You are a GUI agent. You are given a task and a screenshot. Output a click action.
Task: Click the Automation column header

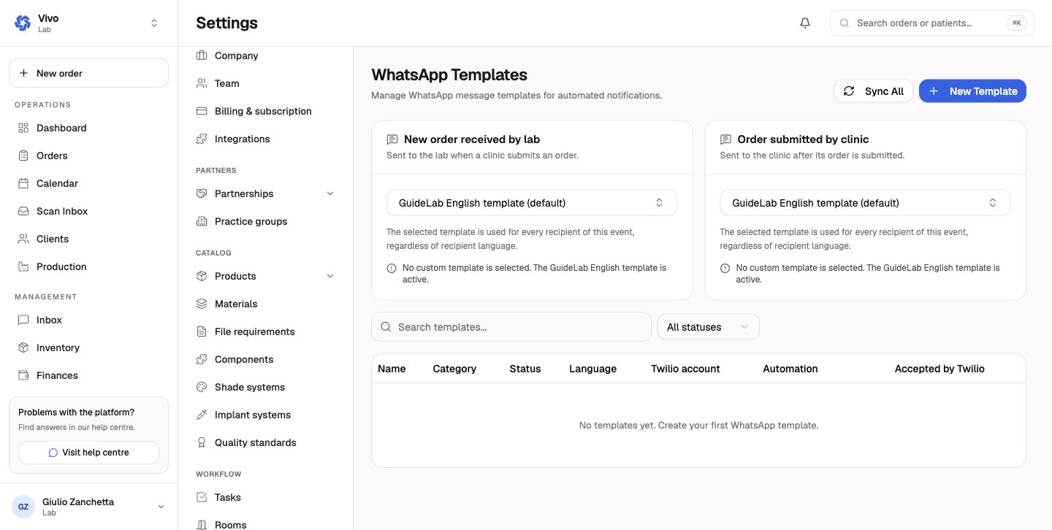click(x=790, y=369)
